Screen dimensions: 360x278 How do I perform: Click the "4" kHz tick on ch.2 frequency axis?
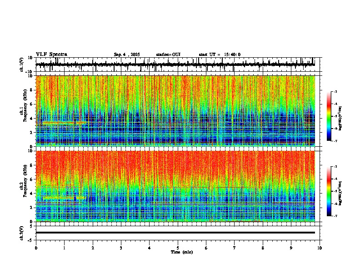click(x=32, y=194)
